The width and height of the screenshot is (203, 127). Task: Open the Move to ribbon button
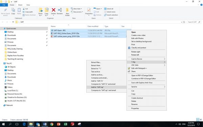click(40, 12)
